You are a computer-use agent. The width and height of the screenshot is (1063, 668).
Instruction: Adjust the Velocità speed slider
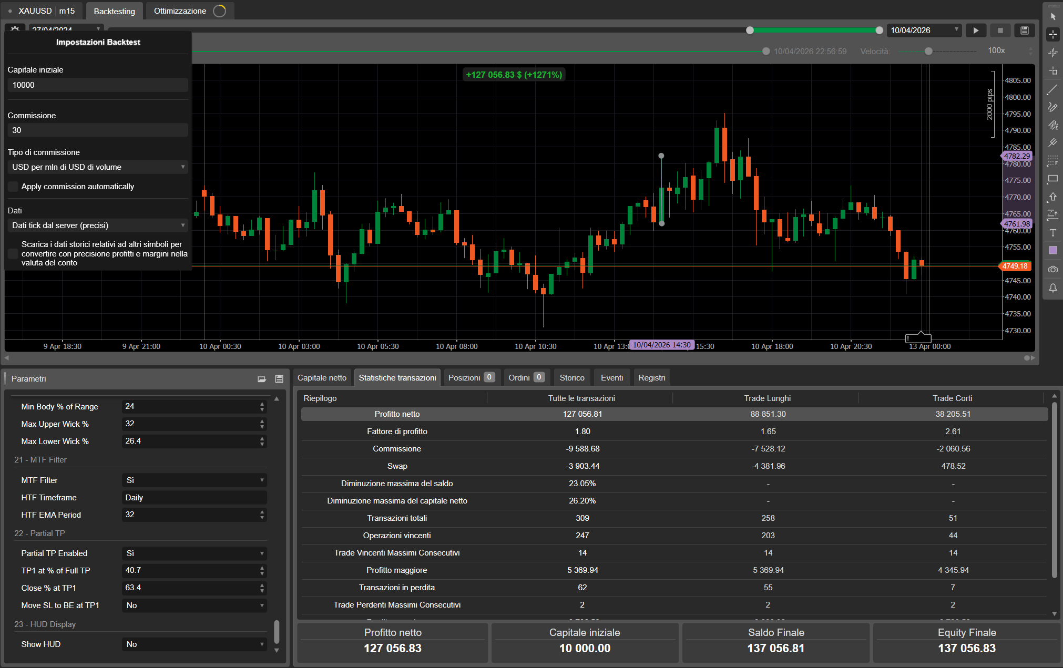928,52
